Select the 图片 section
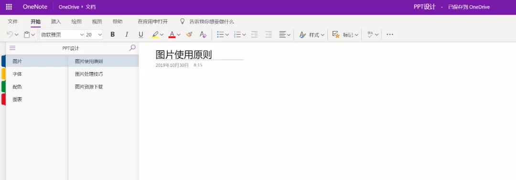 coord(37,61)
